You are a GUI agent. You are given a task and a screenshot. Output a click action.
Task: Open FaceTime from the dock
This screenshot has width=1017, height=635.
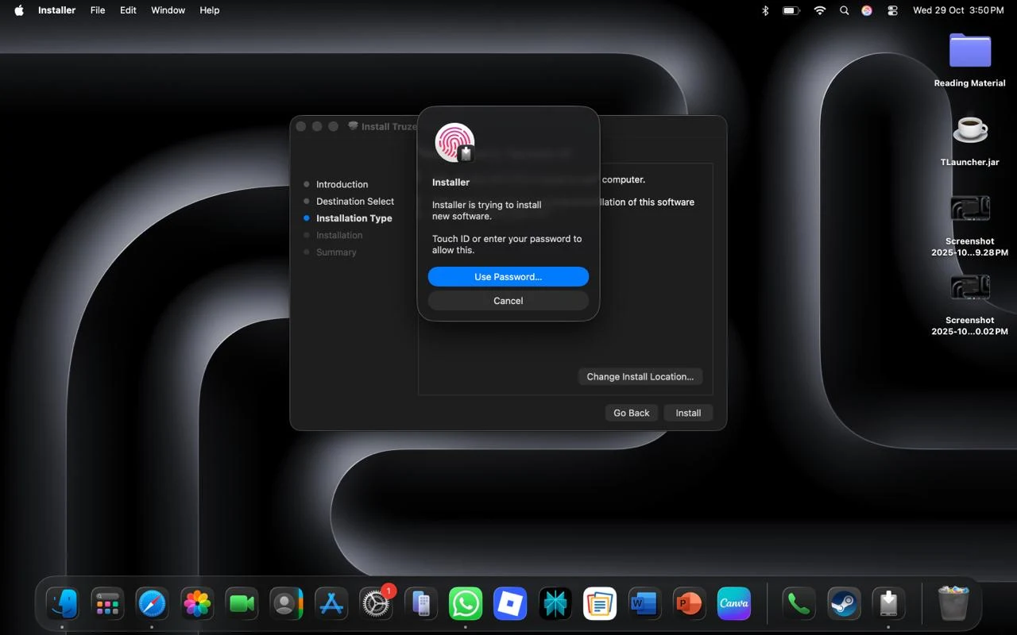[242, 604]
